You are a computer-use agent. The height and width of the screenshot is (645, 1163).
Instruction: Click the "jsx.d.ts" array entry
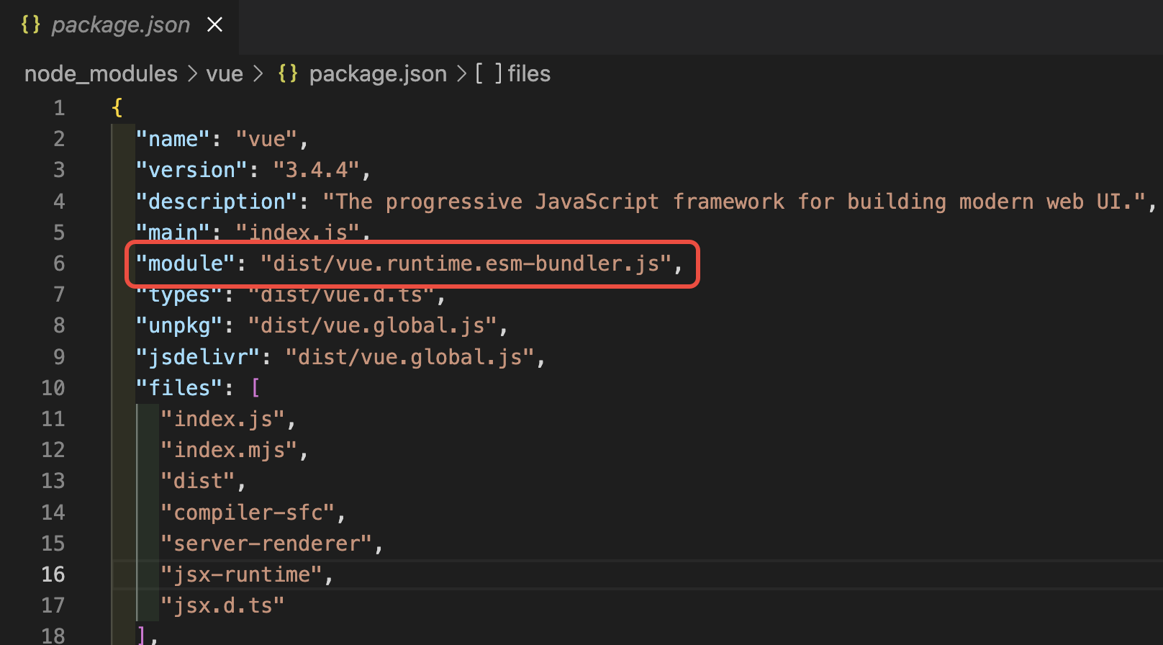click(222, 605)
